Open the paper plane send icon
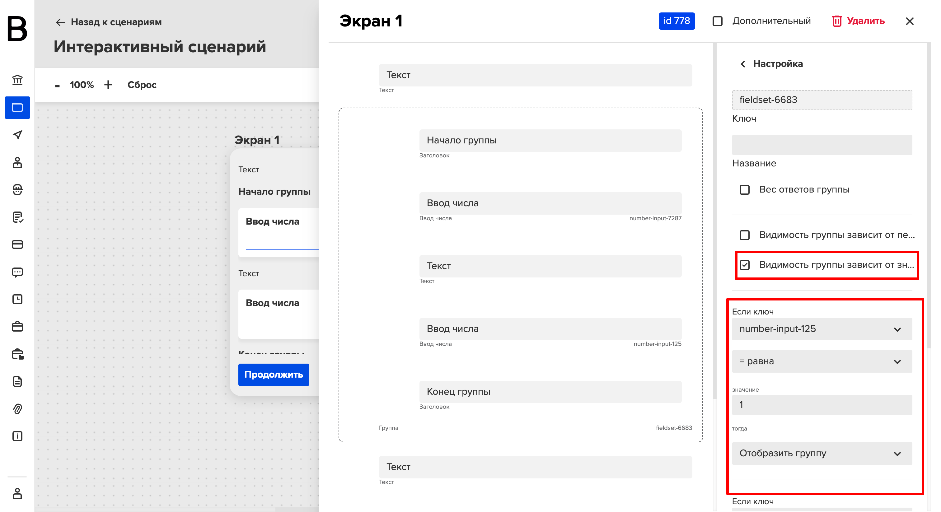The height and width of the screenshot is (512, 941). (x=17, y=135)
